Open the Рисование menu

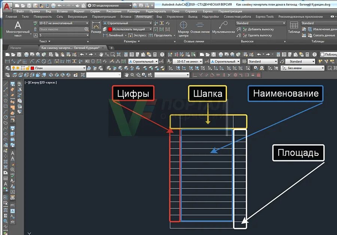(114, 11)
